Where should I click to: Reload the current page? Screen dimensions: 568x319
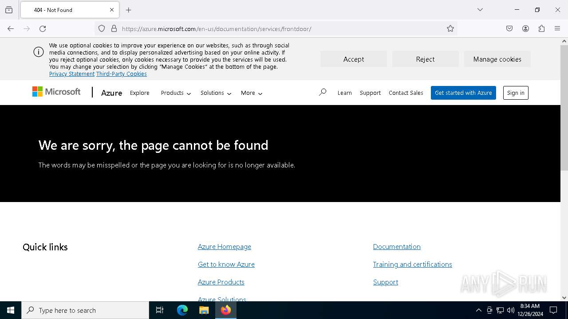click(x=43, y=29)
